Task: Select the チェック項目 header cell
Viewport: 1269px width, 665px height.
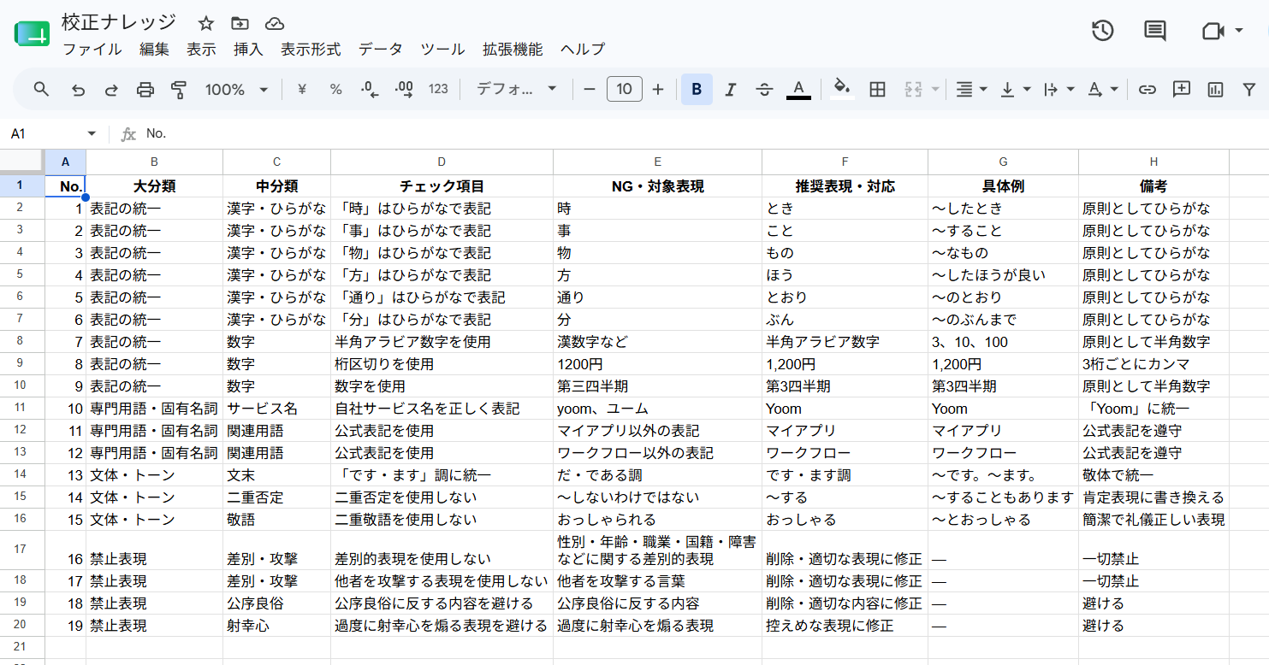Action: [442, 185]
